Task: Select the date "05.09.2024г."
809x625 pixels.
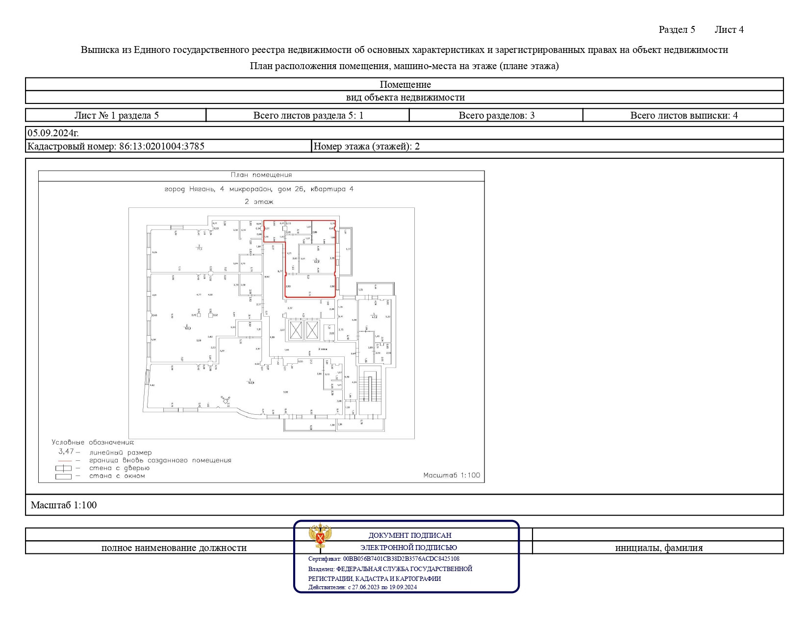Action: pos(53,133)
